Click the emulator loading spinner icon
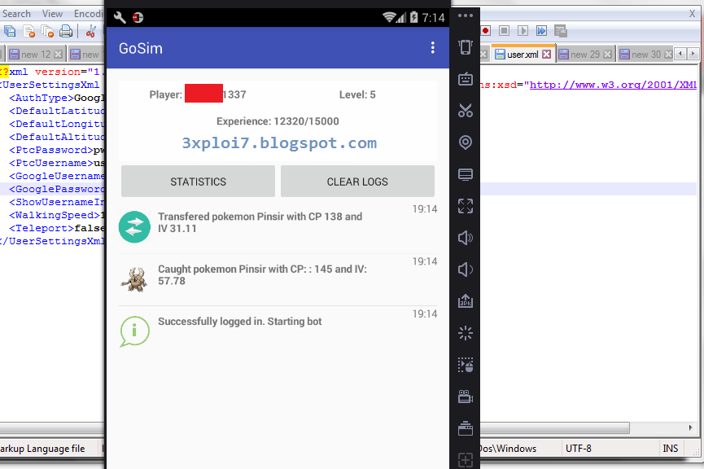This screenshot has width=704, height=469. tap(466, 333)
